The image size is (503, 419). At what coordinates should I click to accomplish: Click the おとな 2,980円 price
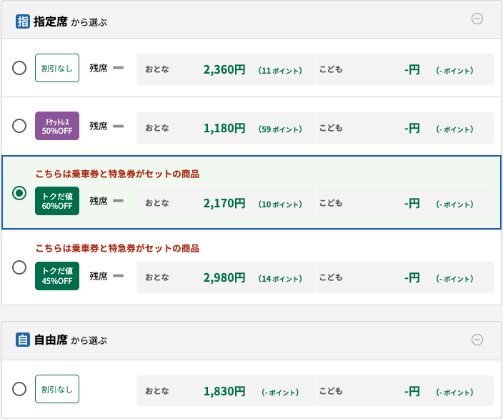(x=224, y=277)
